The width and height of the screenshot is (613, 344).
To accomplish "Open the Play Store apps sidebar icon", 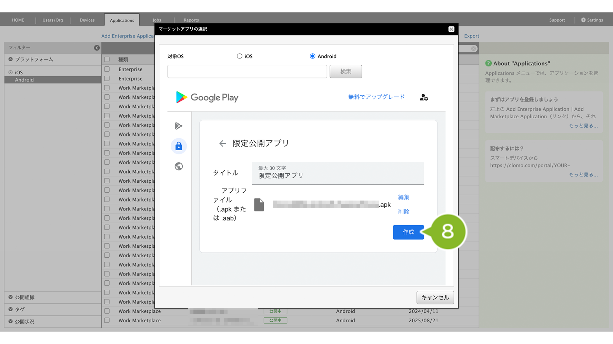I will [x=179, y=126].
